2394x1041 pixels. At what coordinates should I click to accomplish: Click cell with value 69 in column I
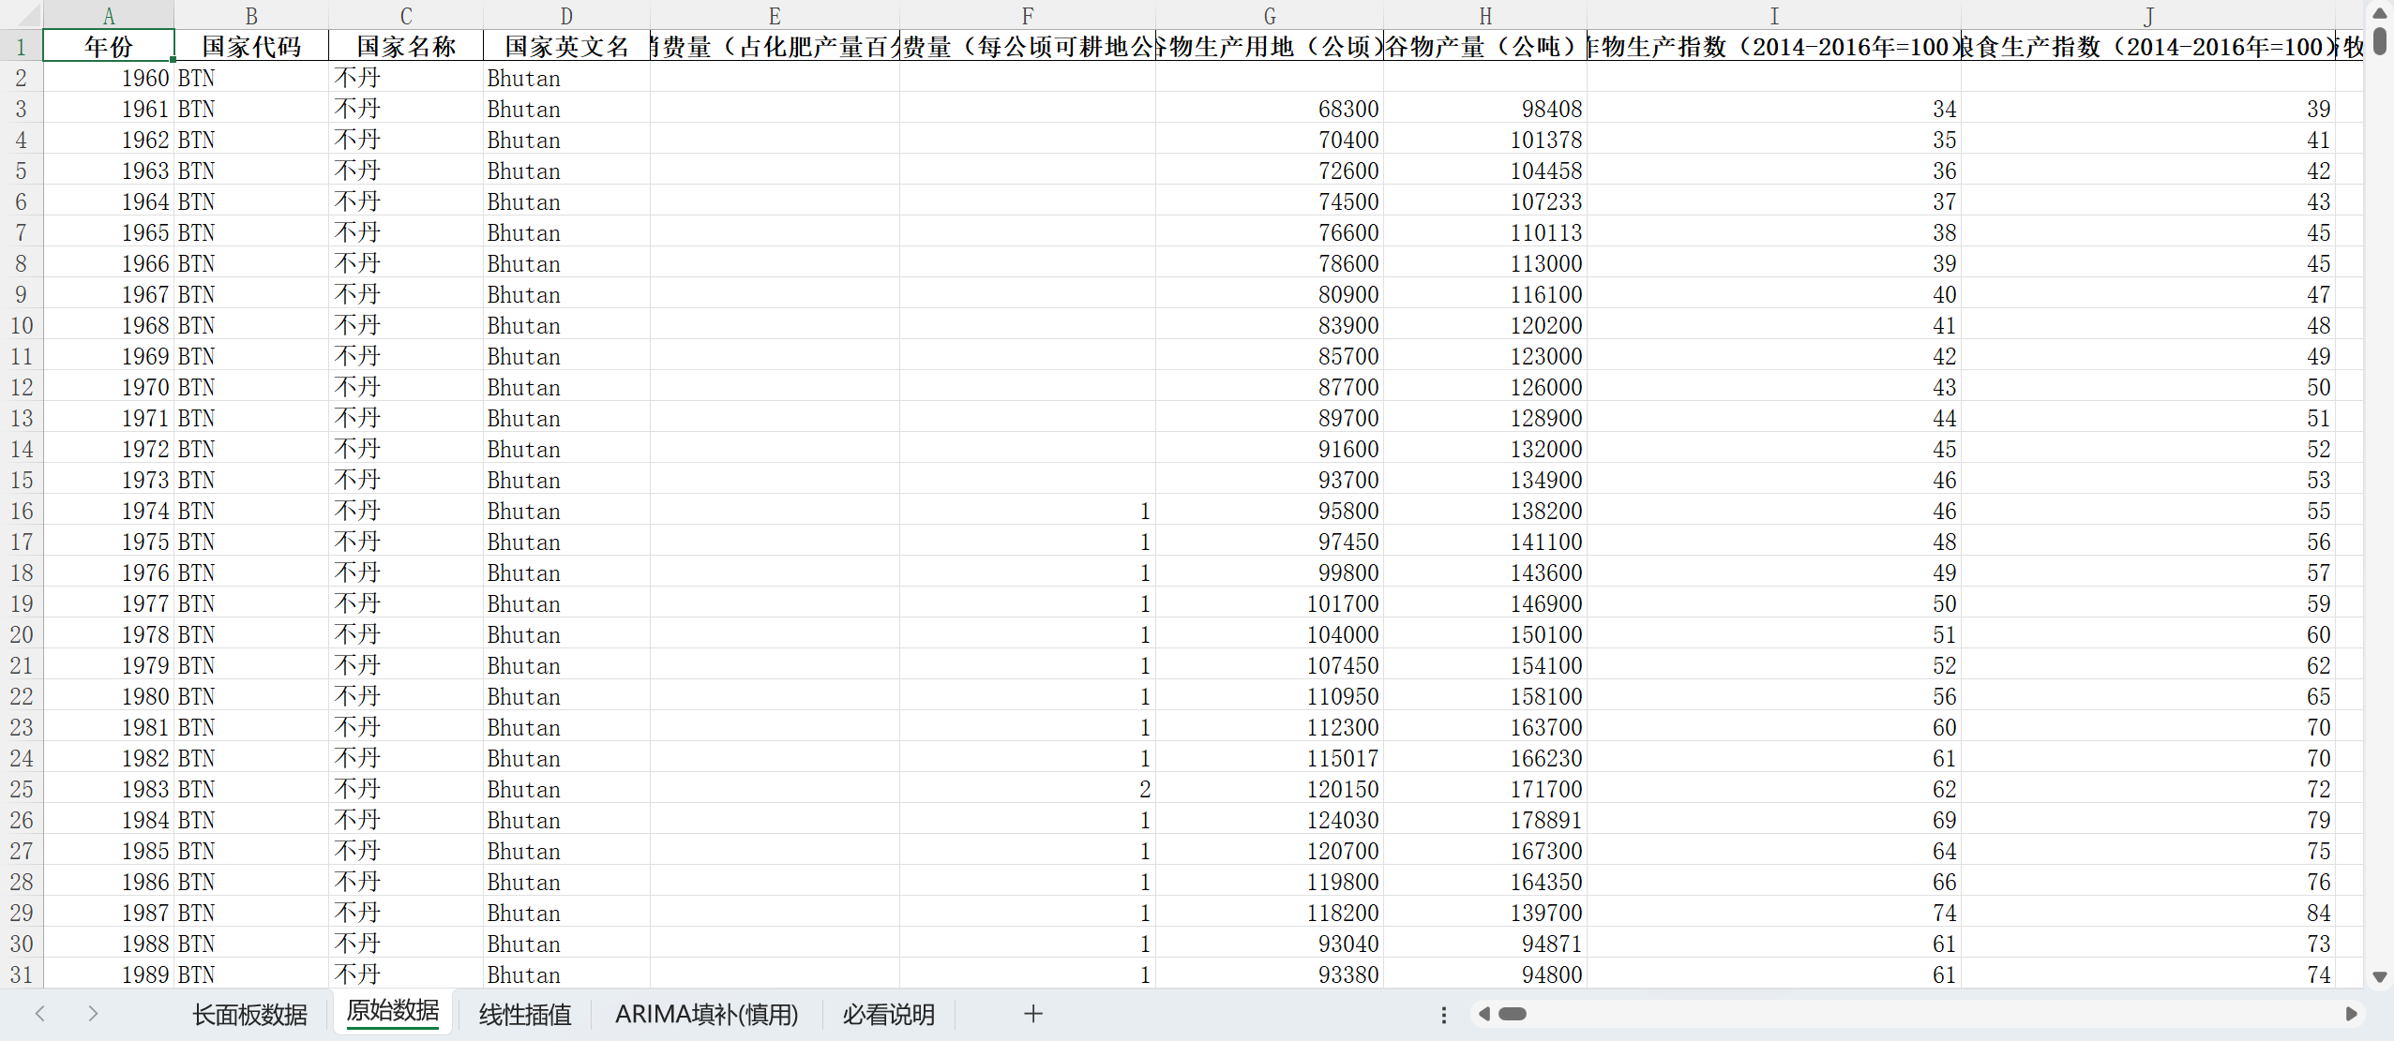[1774, 820]
